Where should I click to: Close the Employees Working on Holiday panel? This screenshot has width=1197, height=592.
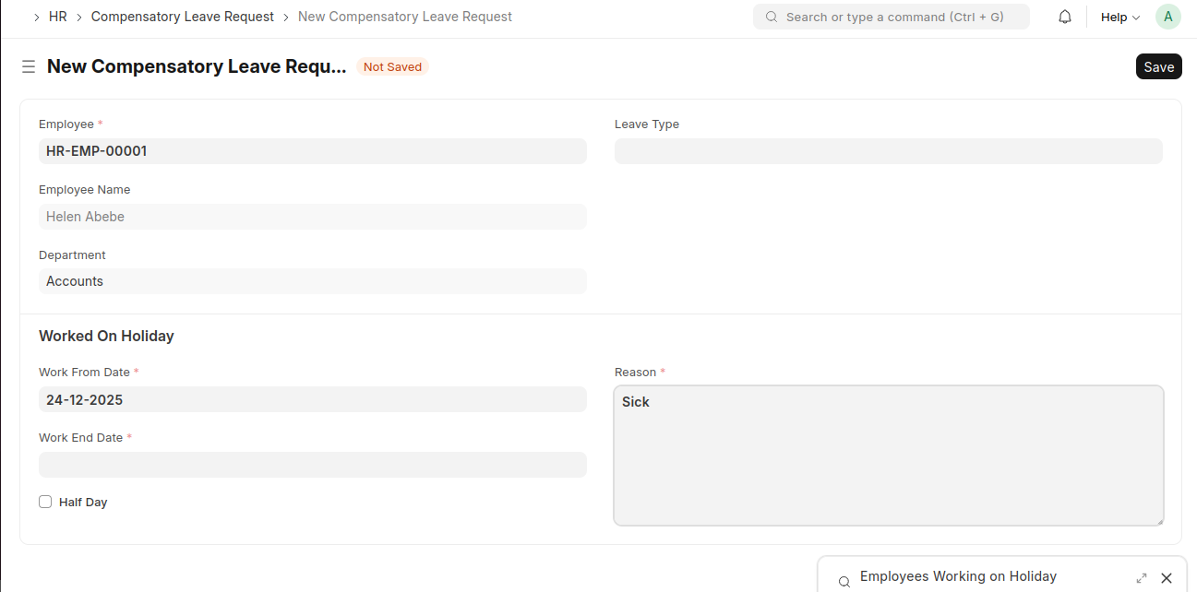(1167, 578)
